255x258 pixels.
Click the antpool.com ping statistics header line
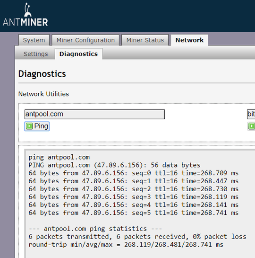tap(95, 229)
